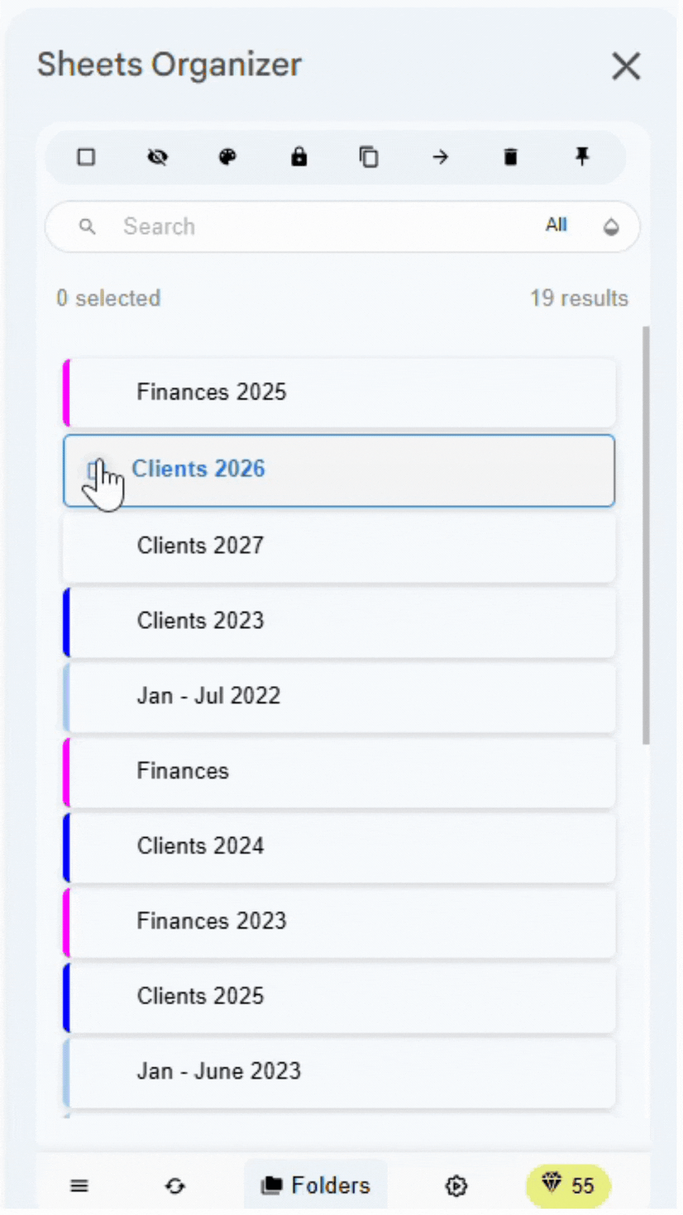Open the hamburger menu at bottom left
The width and height of the screenshot is (683, 1215).
(x=78, y=1187)
